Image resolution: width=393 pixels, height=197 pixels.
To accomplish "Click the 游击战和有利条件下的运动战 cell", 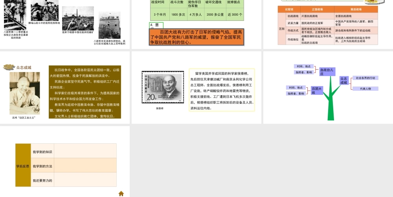I will [x=356, y=31].
